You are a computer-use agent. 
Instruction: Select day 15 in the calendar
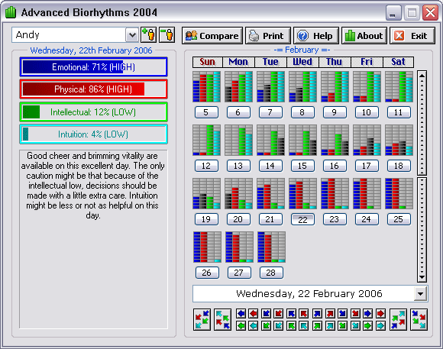click(302, 166)
